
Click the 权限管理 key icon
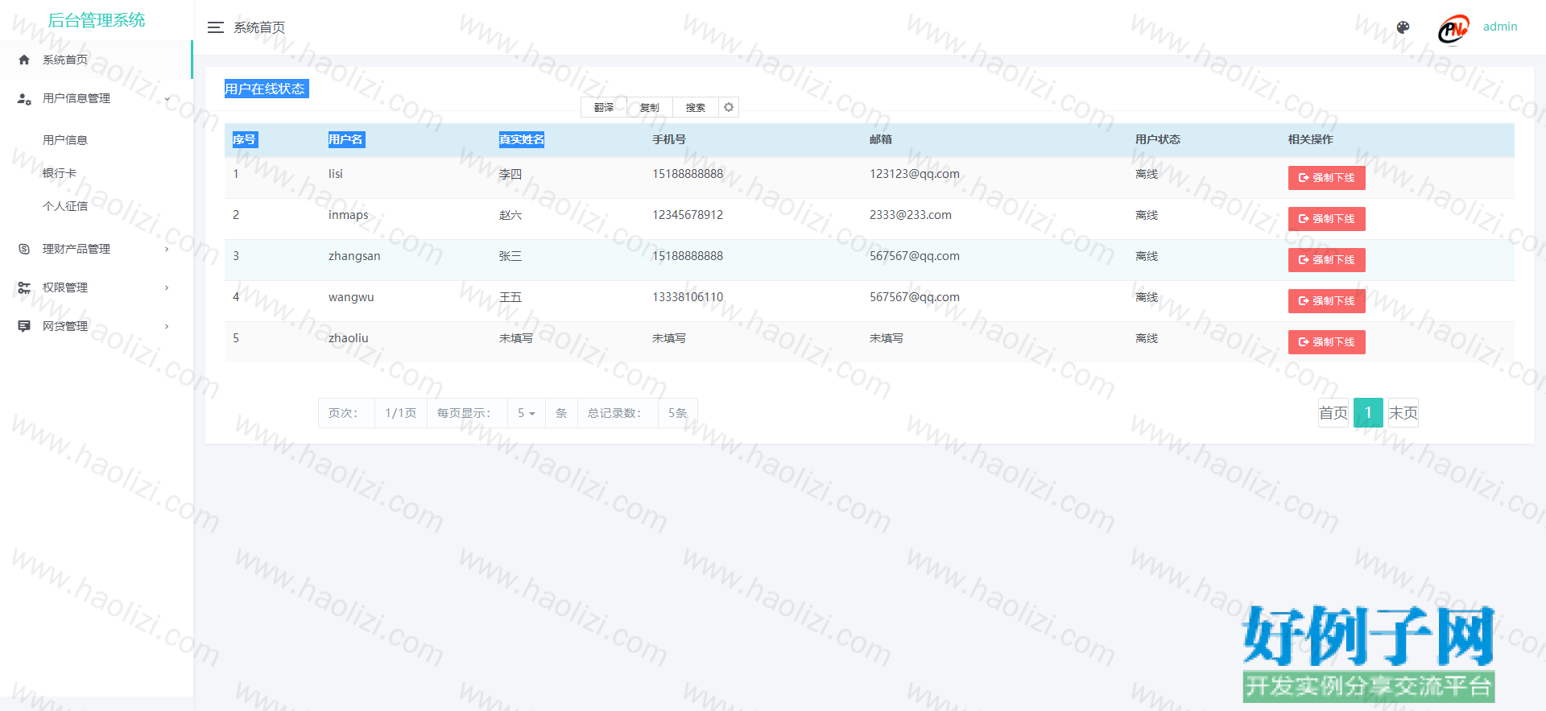pos(24,287)
